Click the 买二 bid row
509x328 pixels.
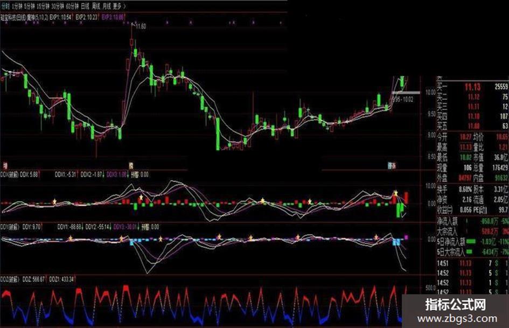coord(473,97)
